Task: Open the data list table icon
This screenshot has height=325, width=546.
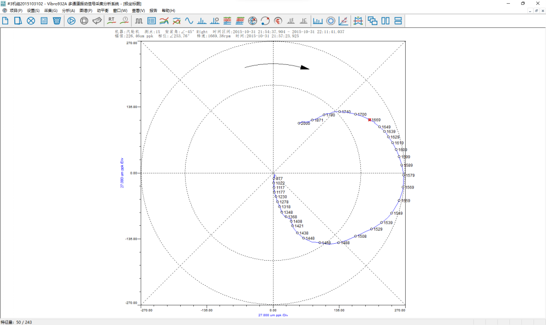Action: (151, 21)
